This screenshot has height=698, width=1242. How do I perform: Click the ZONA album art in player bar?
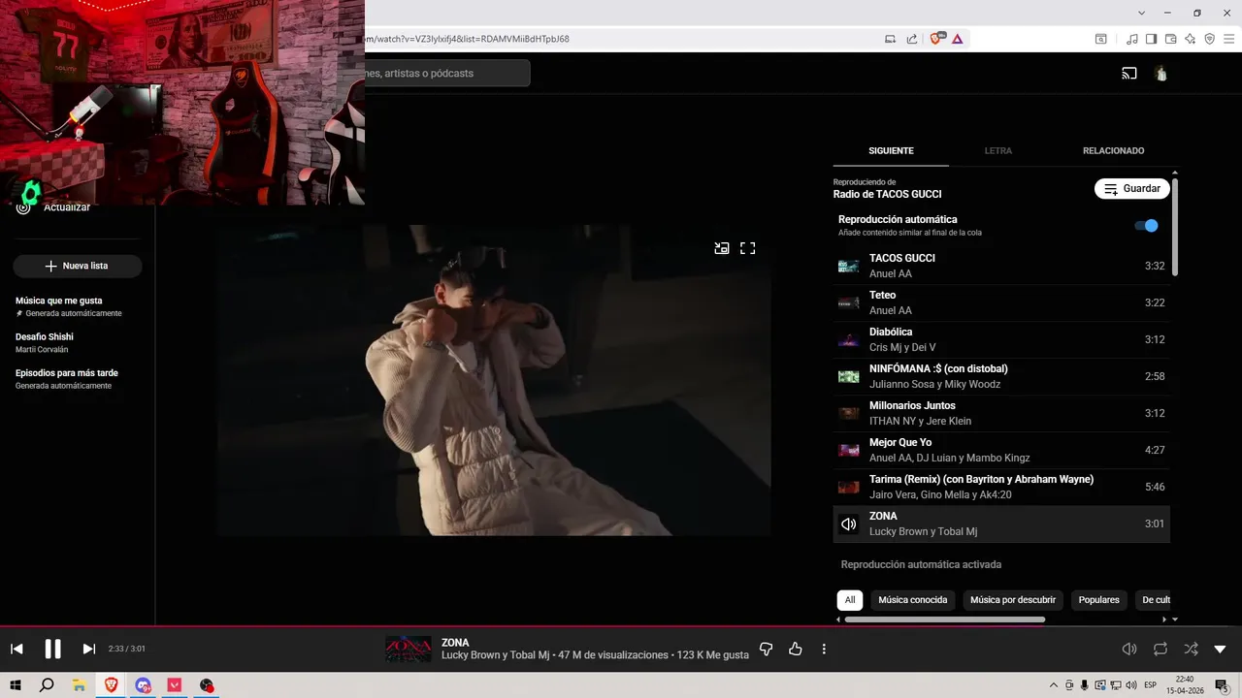pyautogui.click(x=409, y=649)
